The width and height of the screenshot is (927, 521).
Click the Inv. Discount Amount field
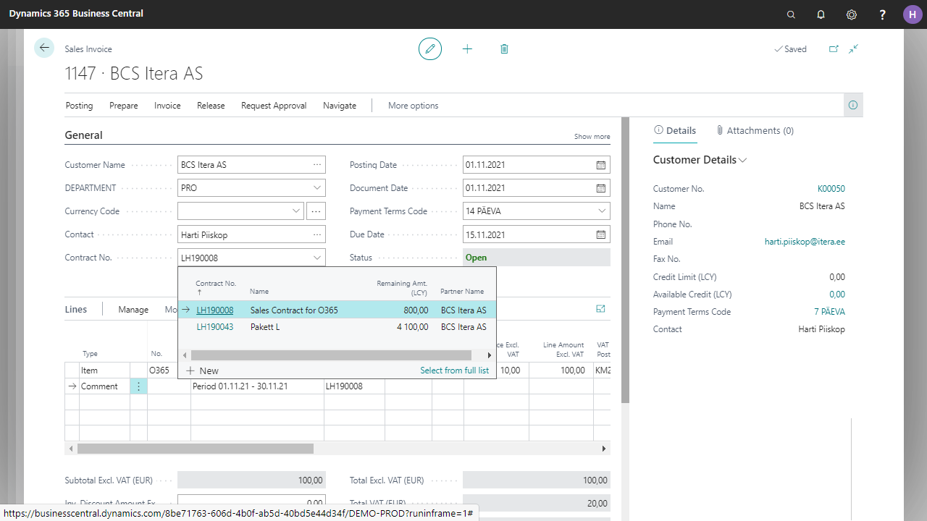pyautogui.click(x=251, y=503)
